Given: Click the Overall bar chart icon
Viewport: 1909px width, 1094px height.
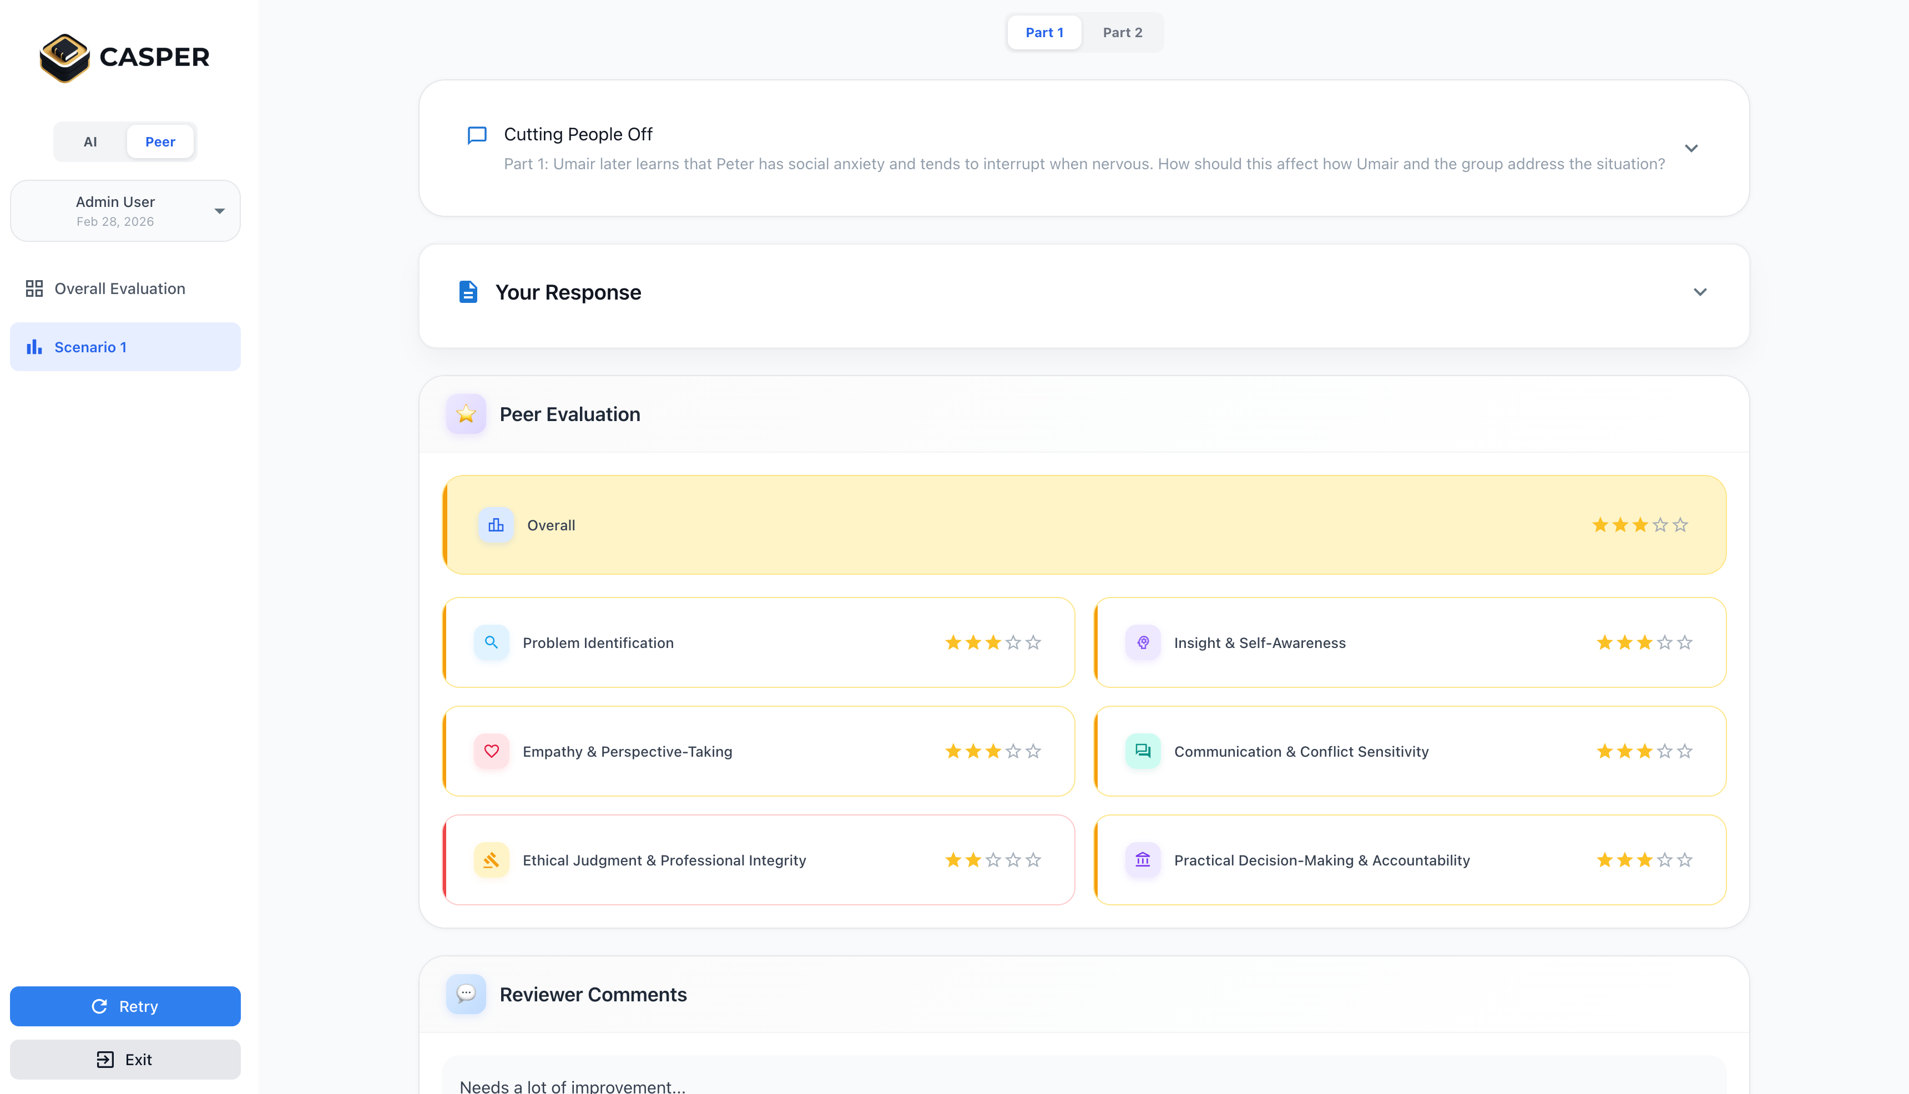Looking at the screenshot, I should pos(496,525).
